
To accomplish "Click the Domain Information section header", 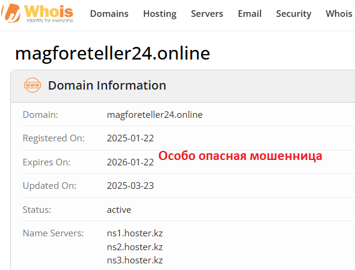I will pos(107,85).
